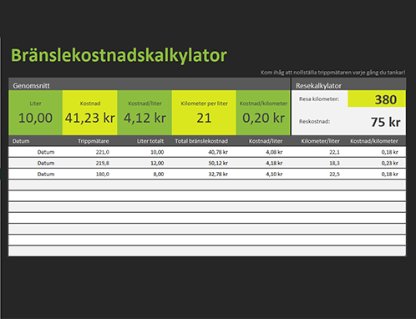The height and width of the screenshot is (319, 416).
Task: Click cost per liter cell 4,10 kr
Action: (x=274, y=175)
